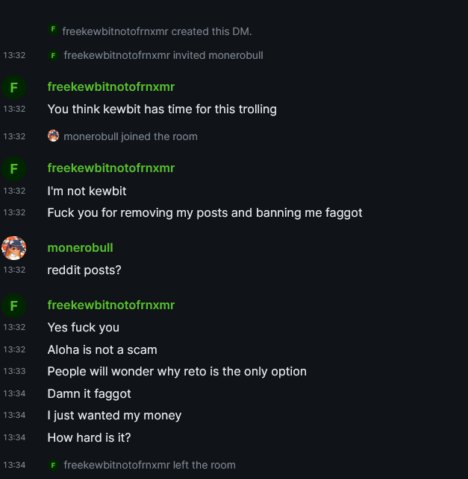Click the 13:32 timestamp beside 'invited monerobull'
This screenshot has height=479, width=468.
(x=14, y=55)
